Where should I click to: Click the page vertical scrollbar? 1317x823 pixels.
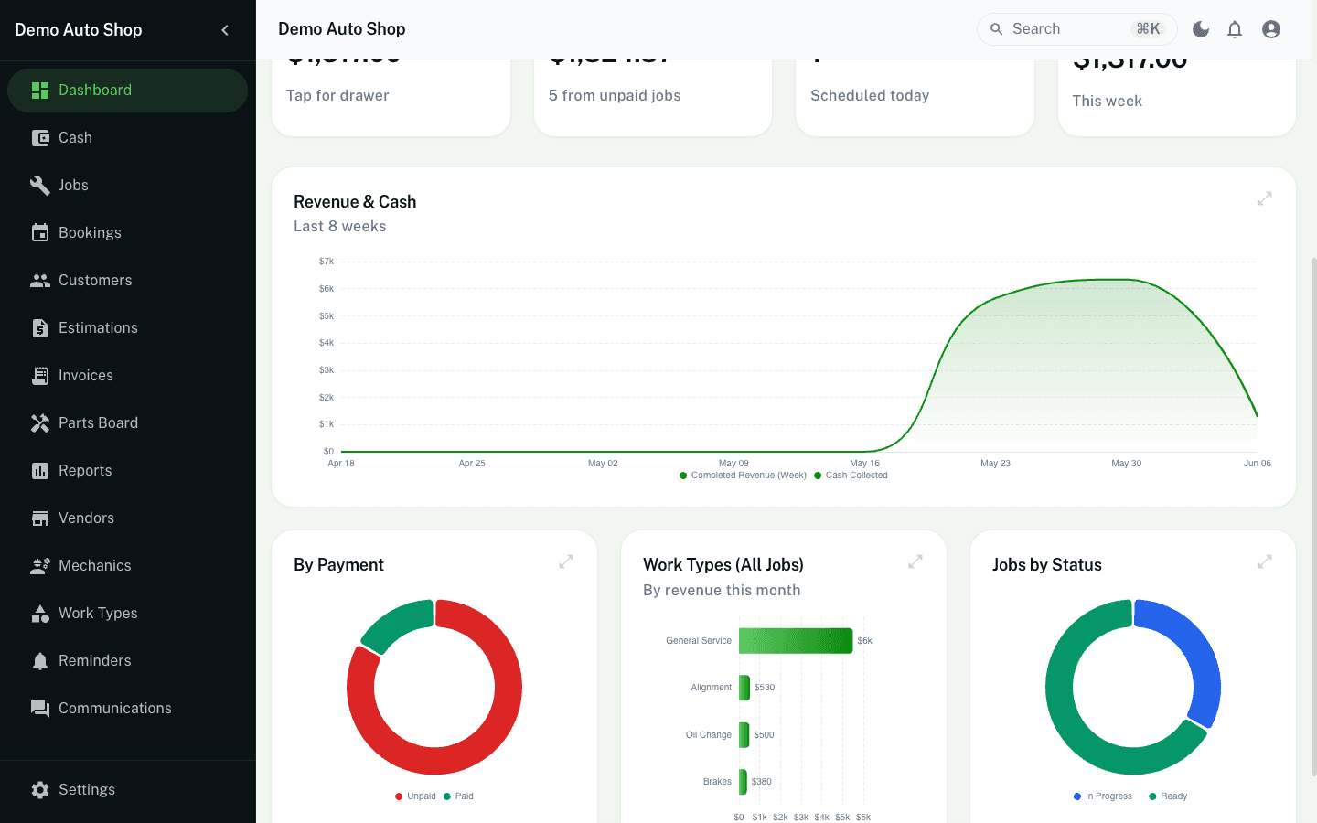click(1313, 517)
